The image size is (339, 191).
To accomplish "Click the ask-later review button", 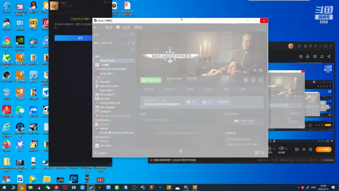I will (x=223, y=102).
